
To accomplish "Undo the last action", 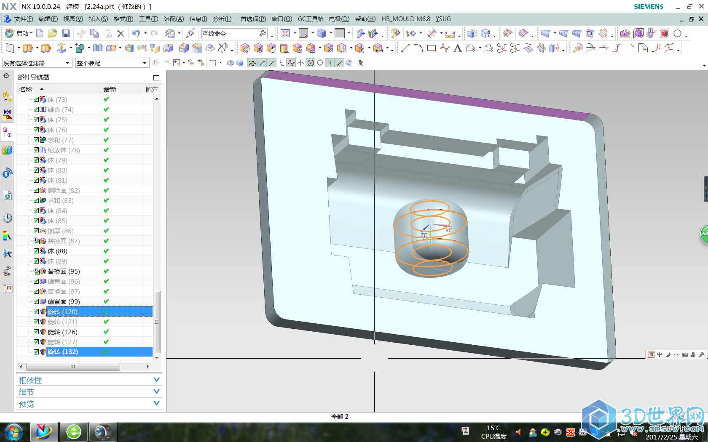I will tap(136, 33).
